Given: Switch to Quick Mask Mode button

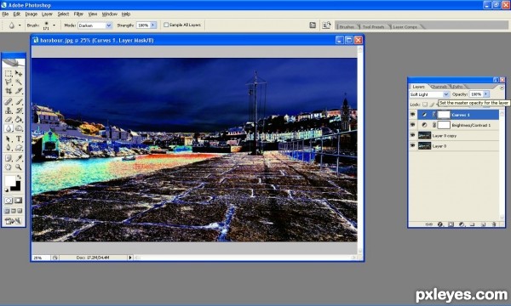Looking at the screenshot, I should click(x=18, y=201).
